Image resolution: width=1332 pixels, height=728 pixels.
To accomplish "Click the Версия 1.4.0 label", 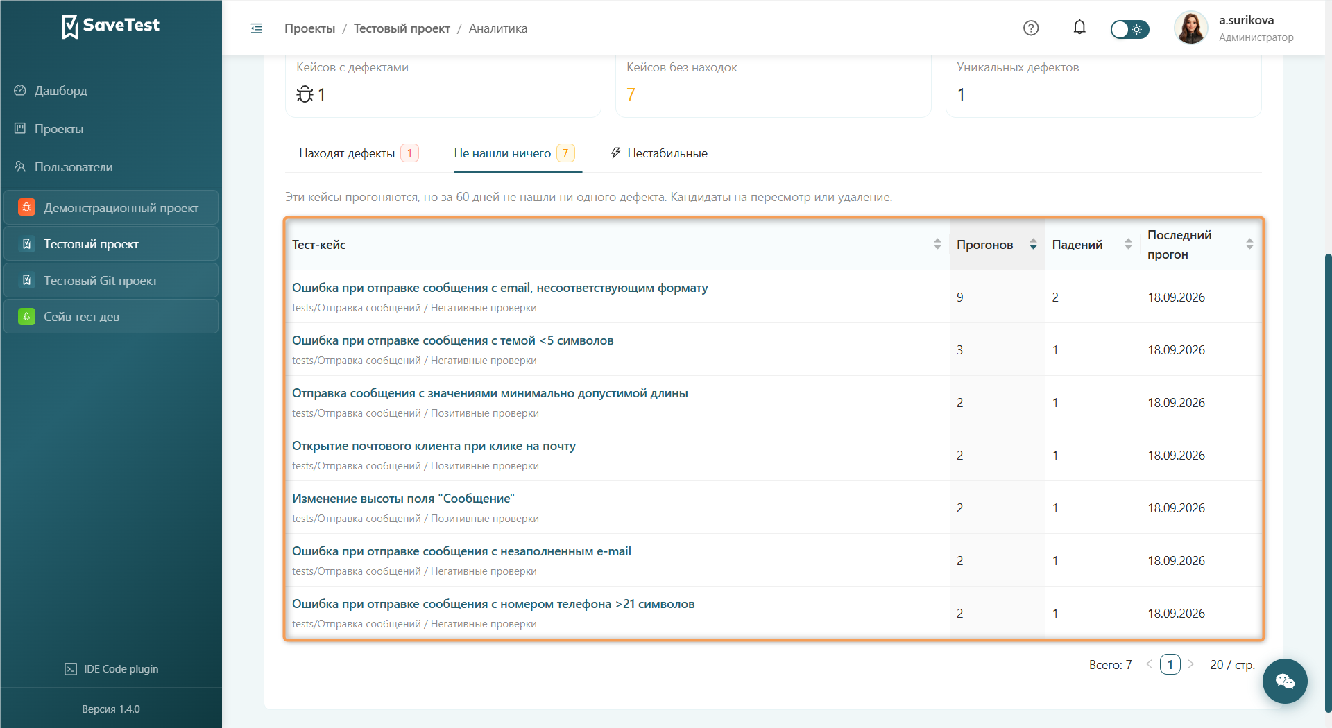I will (111, 709).
